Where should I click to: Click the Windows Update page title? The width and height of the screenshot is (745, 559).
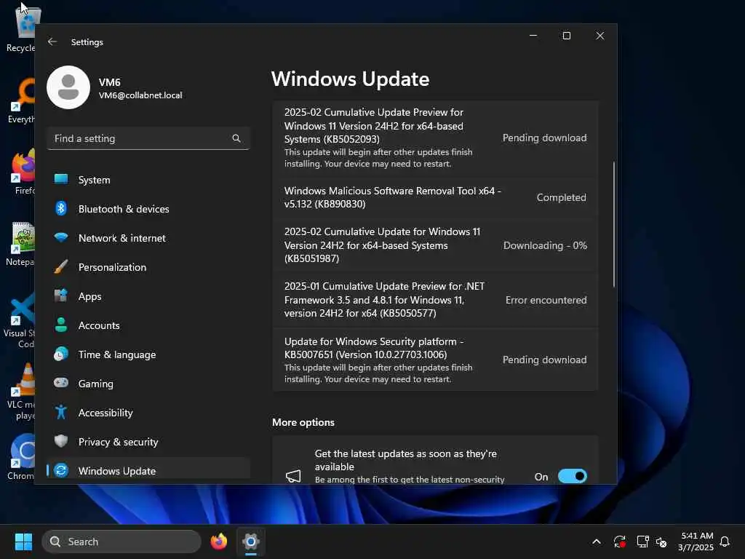(350, 79)
